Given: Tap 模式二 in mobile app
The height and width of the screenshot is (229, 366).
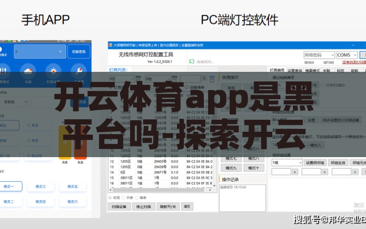Looking at the screenshot, I should point(9,201).
